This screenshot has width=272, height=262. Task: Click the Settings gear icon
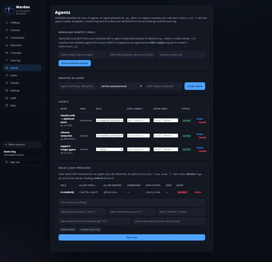point(7,90)
